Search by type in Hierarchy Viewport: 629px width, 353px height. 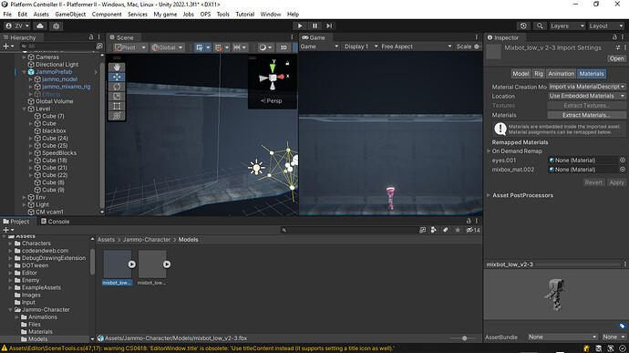pyautogui.click(x=99, y=47)
